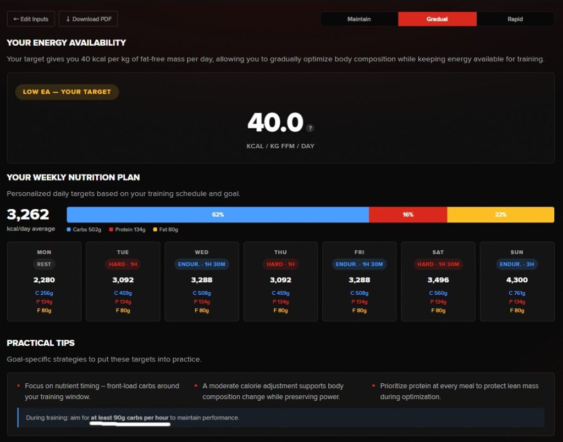Download the plan as PDF

89,19
